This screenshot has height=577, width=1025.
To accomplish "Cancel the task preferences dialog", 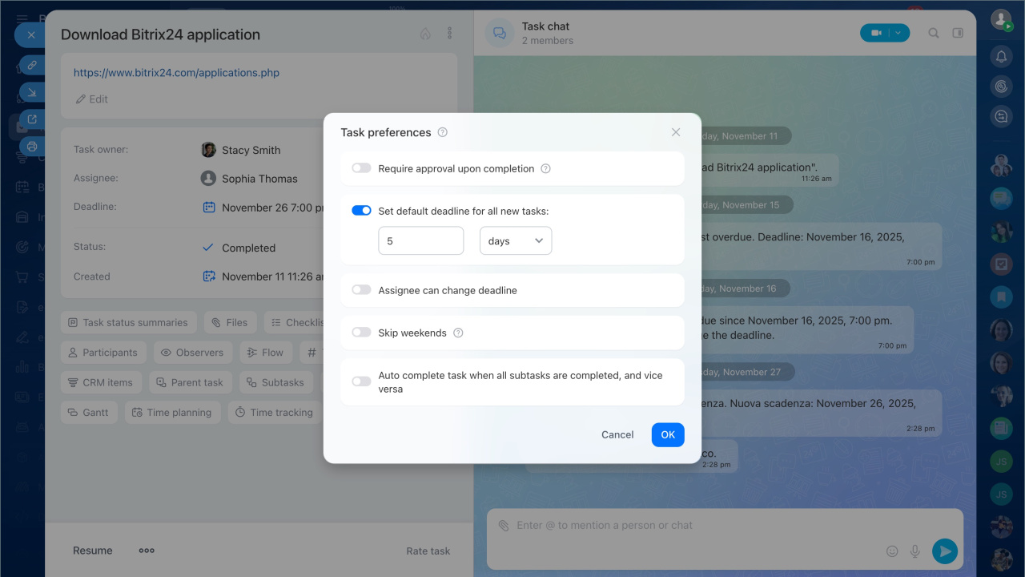I will coord(617,434).
